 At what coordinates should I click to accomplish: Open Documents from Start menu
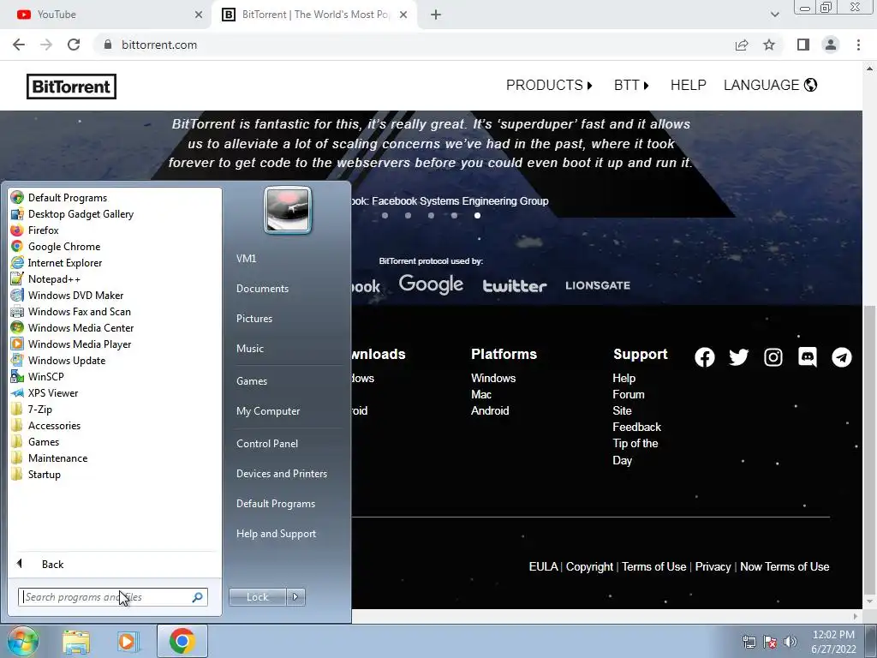pos(262,288)
